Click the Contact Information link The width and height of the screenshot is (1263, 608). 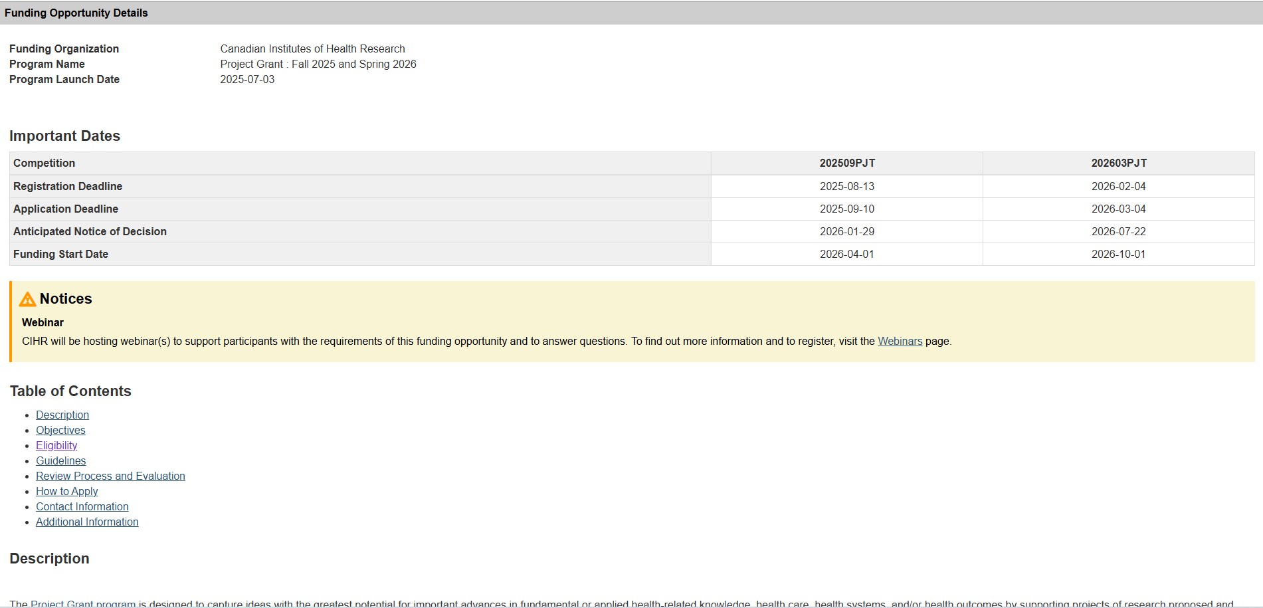coord(82,506)
